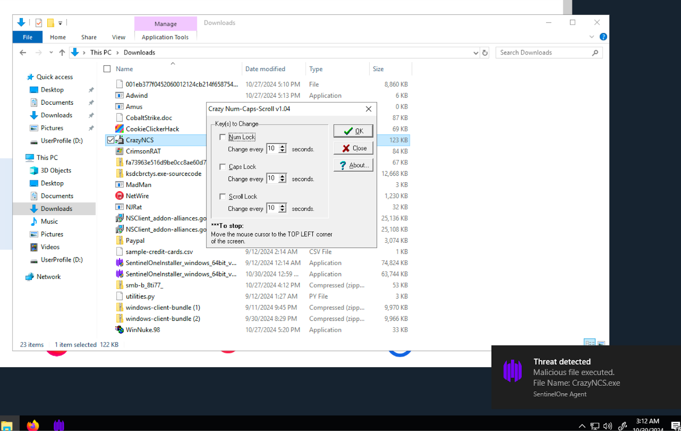Click the volume speaker tray icon
The width and height of the screenshot is (681, 431).
pos(608,426)
